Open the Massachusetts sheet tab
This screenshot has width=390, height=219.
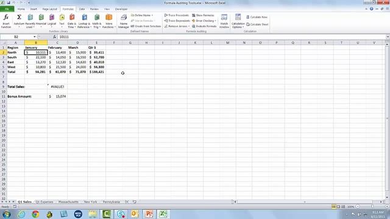coord(68,202)
